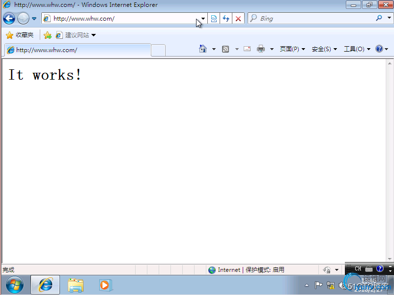Expand the Print options dropdown arrow
This screenshot has height=295, width=394.
point(272,49)
